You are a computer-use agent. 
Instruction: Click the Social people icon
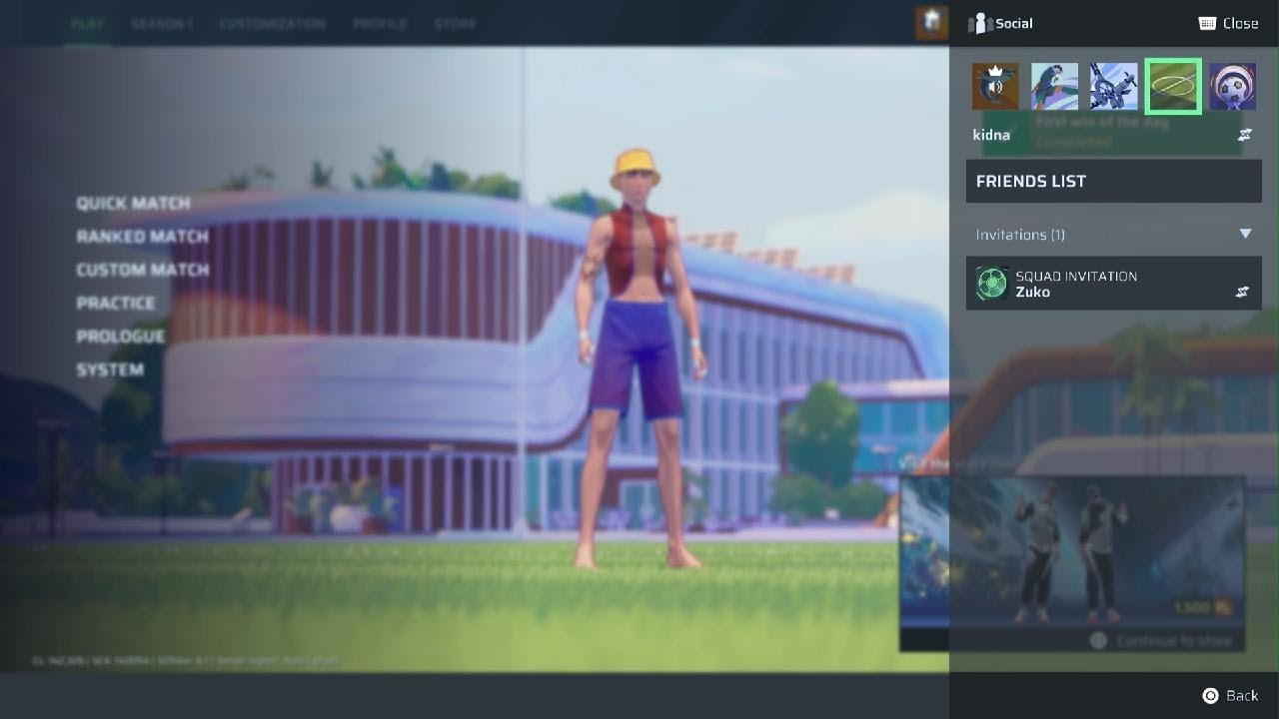[980, 23]
